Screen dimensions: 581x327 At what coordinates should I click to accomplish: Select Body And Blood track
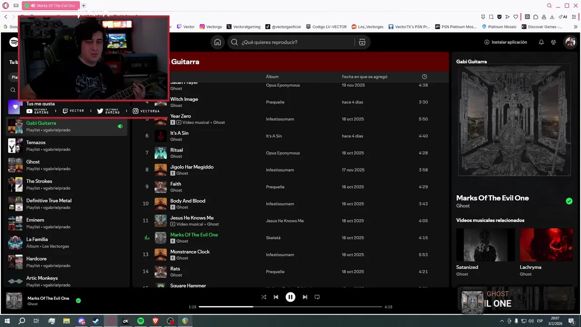coord(187,201)
